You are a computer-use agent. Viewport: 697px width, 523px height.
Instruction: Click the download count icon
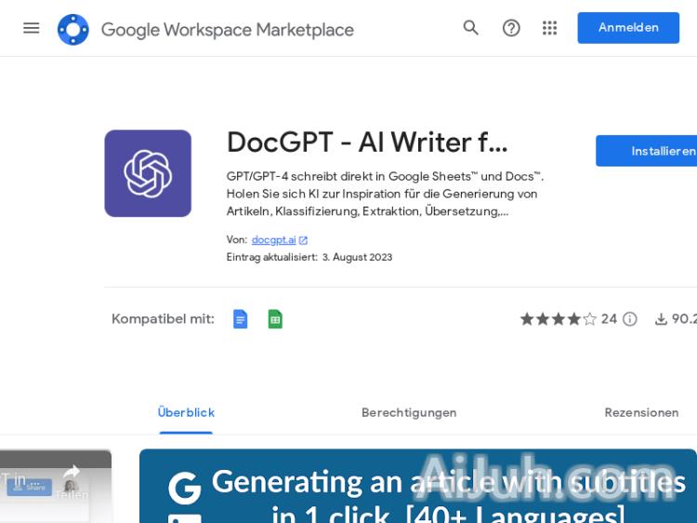tap(661, 319)
